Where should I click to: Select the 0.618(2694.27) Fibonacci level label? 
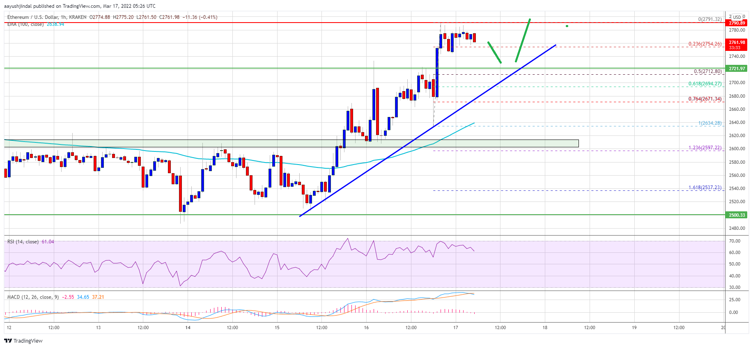coord(705,84)
